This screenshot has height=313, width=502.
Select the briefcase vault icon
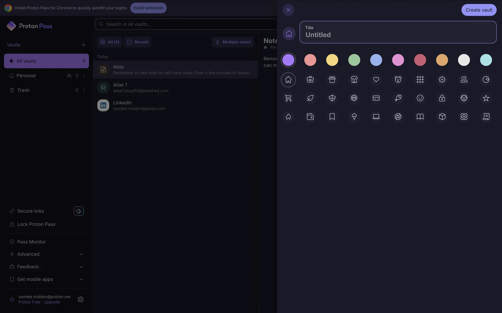pos(310,80)
